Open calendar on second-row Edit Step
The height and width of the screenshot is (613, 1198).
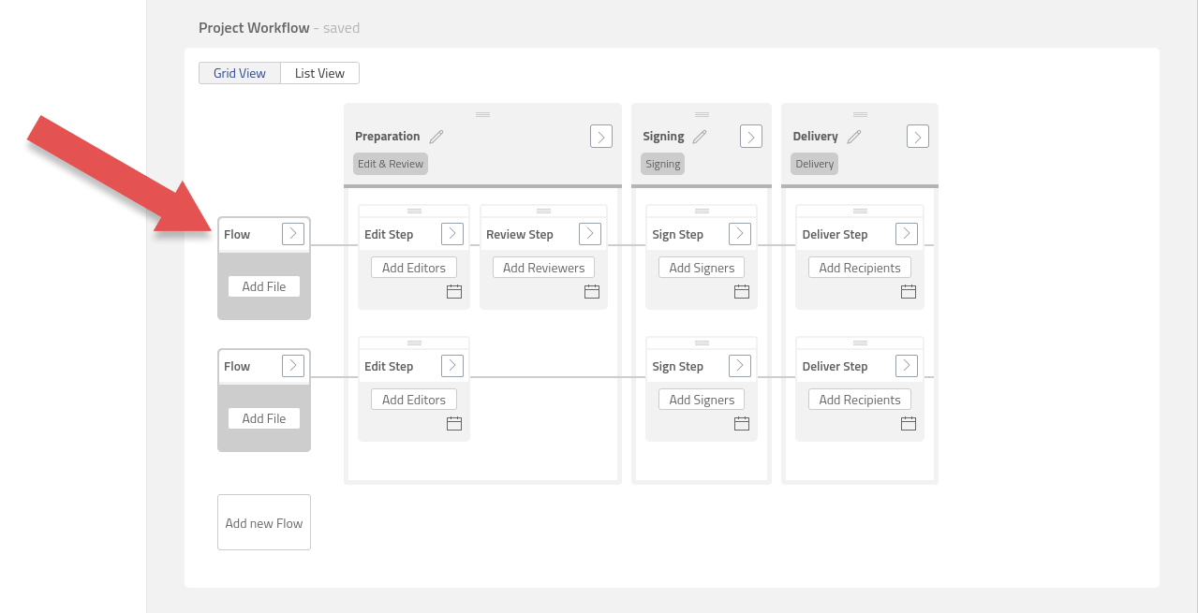[x=454, y=424]
